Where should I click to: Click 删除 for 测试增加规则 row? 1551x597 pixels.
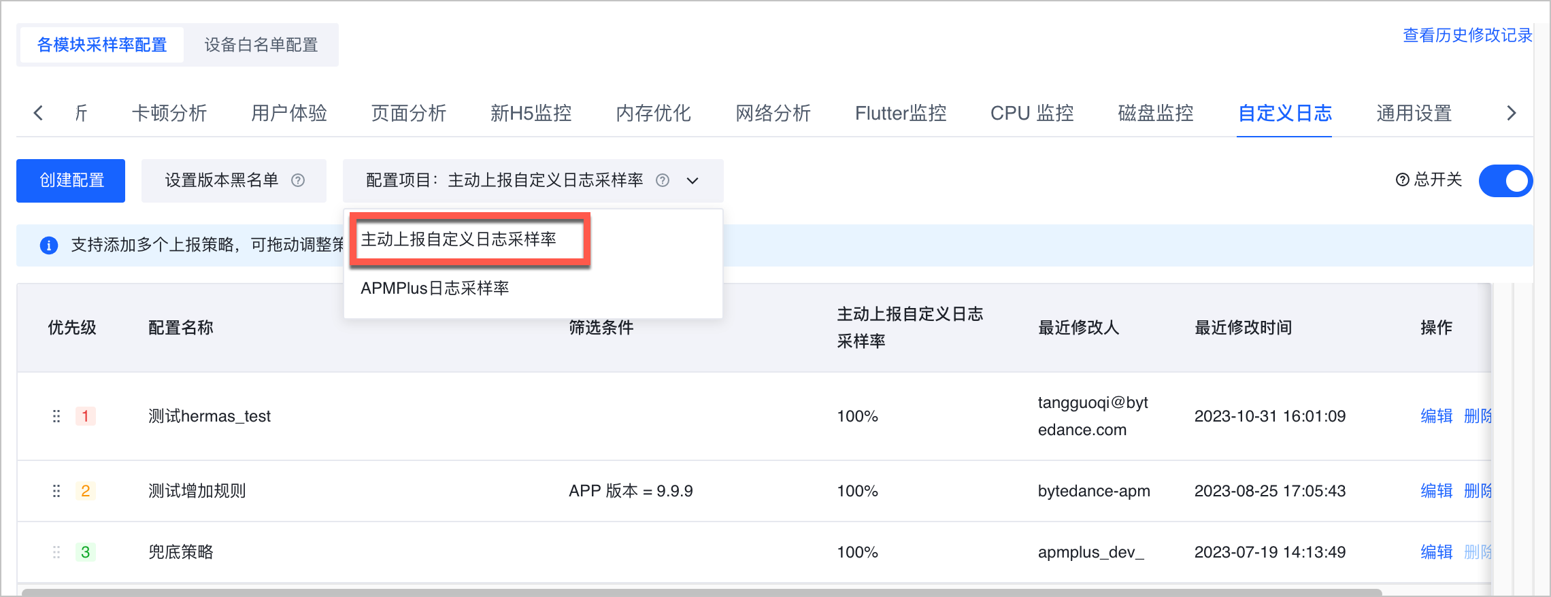[x=1478, y=491]
